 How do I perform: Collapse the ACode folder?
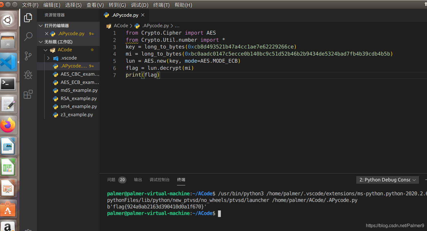click(x=45, y=50)
